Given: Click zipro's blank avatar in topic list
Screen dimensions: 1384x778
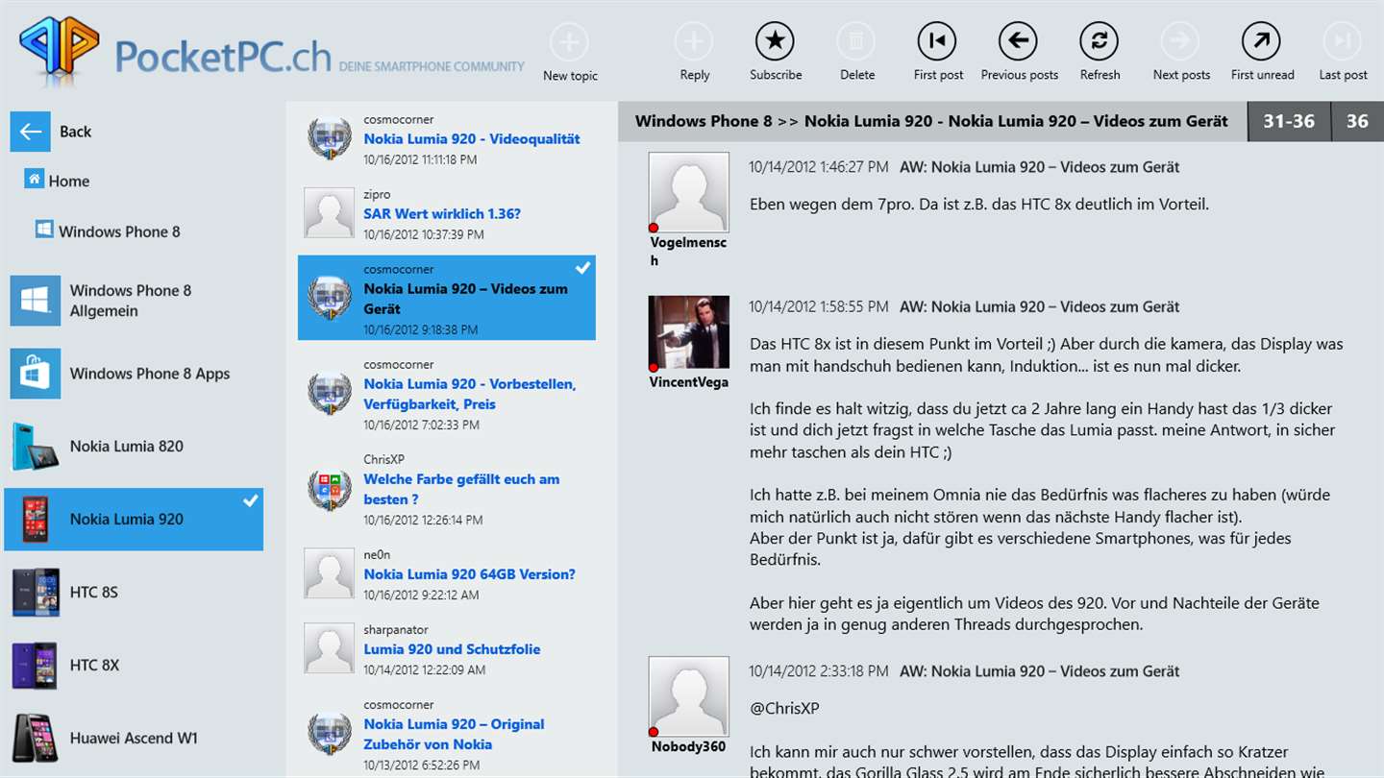Looking at the screenshot, I should click(329, 213).
